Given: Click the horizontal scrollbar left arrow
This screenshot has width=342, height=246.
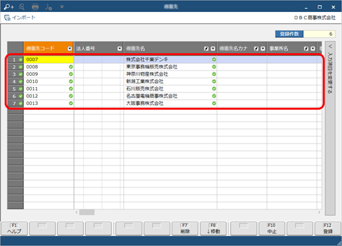Looking at the screenshot, I should coord(77,212).
